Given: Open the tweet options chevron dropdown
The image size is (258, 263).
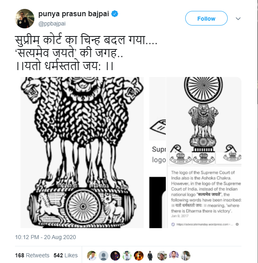Looking at the screenshot, I should 238,19.
